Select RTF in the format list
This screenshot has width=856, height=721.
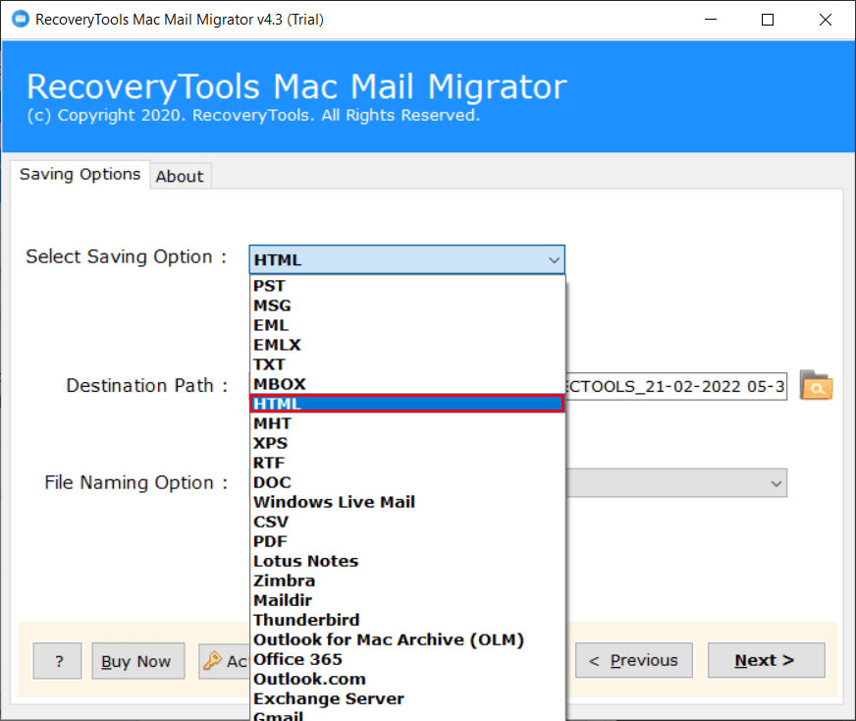[407, 463]
